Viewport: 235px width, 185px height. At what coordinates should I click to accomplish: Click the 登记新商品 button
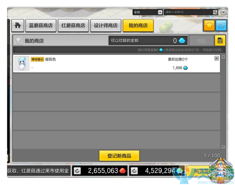[x=119, y=156]
